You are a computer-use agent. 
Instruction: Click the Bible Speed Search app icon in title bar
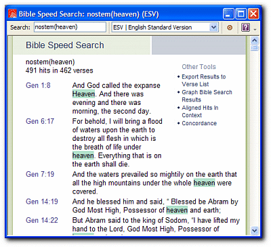click(12, 14)
